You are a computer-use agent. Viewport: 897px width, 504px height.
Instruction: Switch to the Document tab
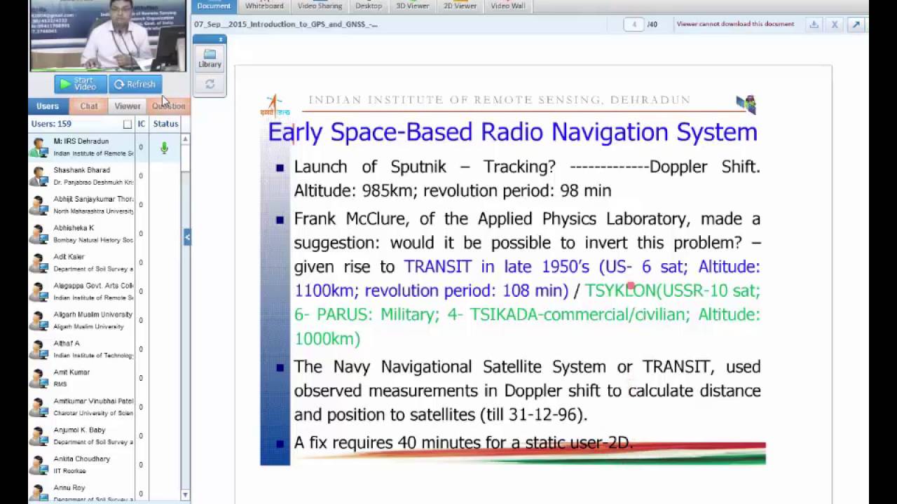tap(214, 6)
